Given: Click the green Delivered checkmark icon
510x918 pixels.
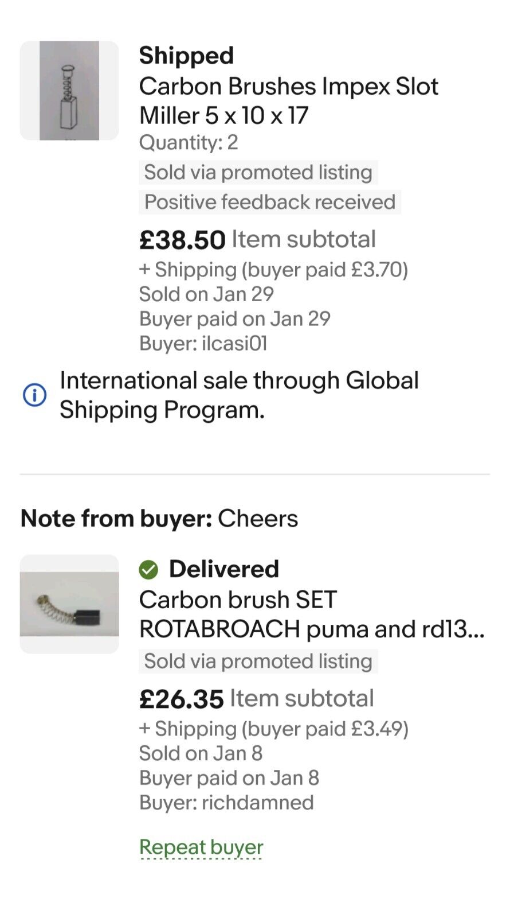Looking at the screenshot, I should (x=148, y=569).
